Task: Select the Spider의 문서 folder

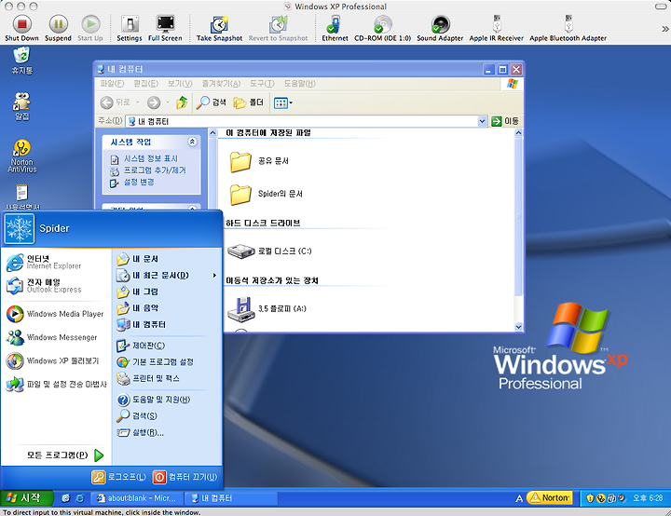Action: tap(267, 194)
